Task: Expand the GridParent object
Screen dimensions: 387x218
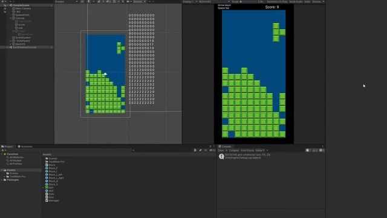Action: pos(11,41)
